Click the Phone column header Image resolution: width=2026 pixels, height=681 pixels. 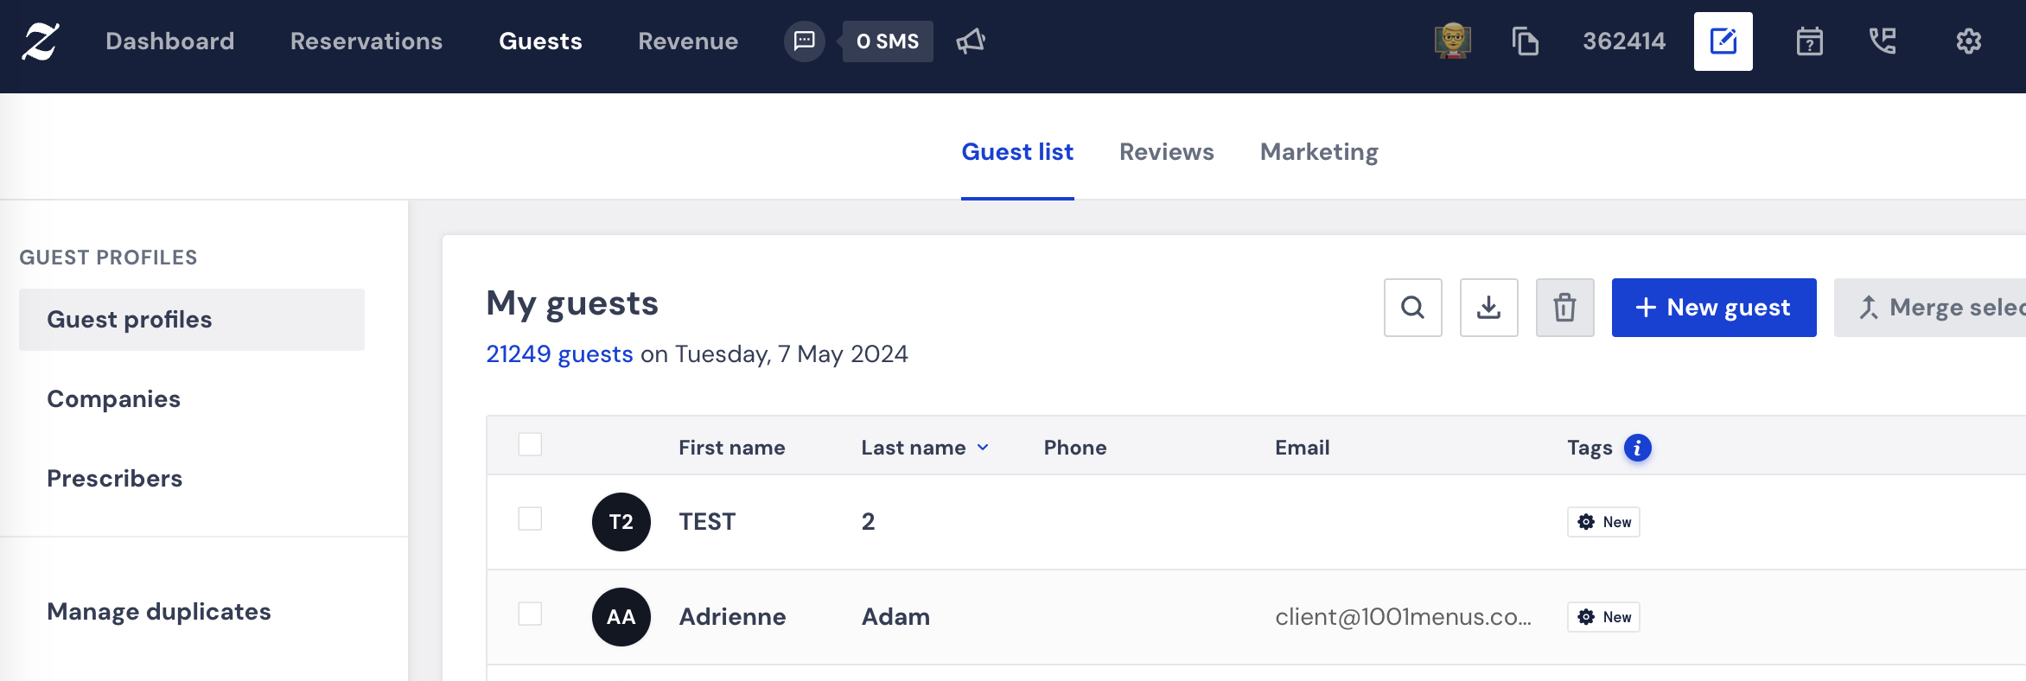click(1075, 448)
